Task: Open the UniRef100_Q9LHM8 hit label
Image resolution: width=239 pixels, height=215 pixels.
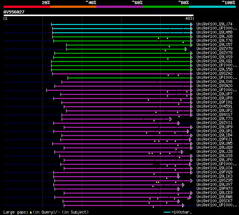Action: [214, 33]
